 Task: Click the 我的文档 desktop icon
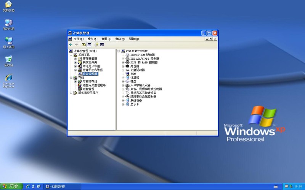(x=8, y=6)
